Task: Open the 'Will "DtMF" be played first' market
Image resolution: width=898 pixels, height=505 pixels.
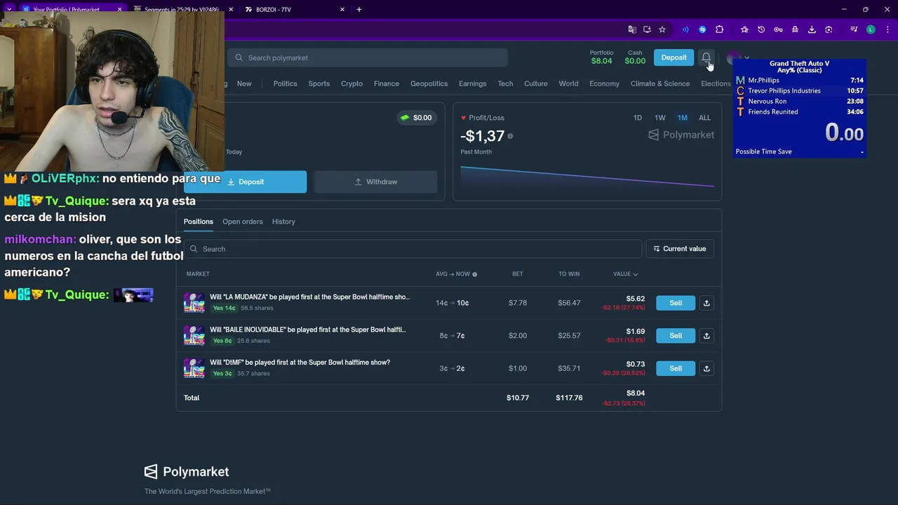Action: pyautogui.click(x=300, y=363)
